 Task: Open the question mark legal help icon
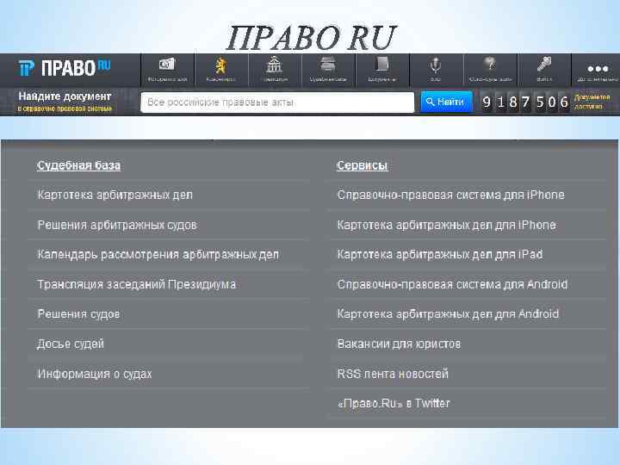click(489, 64)
